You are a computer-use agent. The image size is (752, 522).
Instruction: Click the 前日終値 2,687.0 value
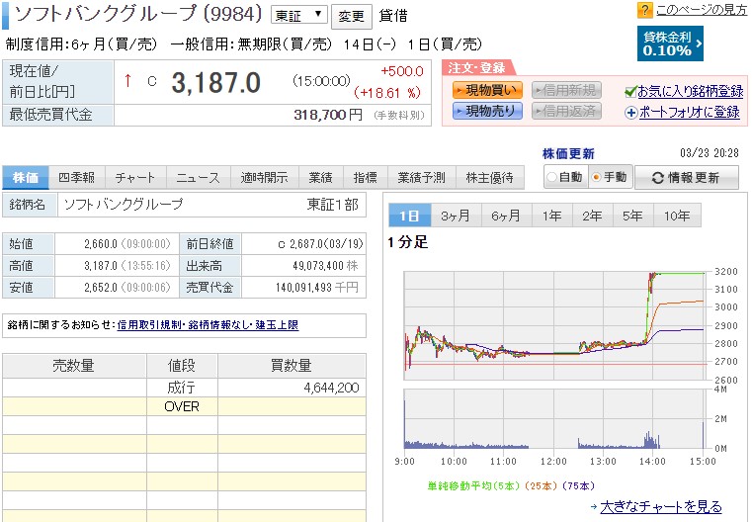click(x=321, y=244)
